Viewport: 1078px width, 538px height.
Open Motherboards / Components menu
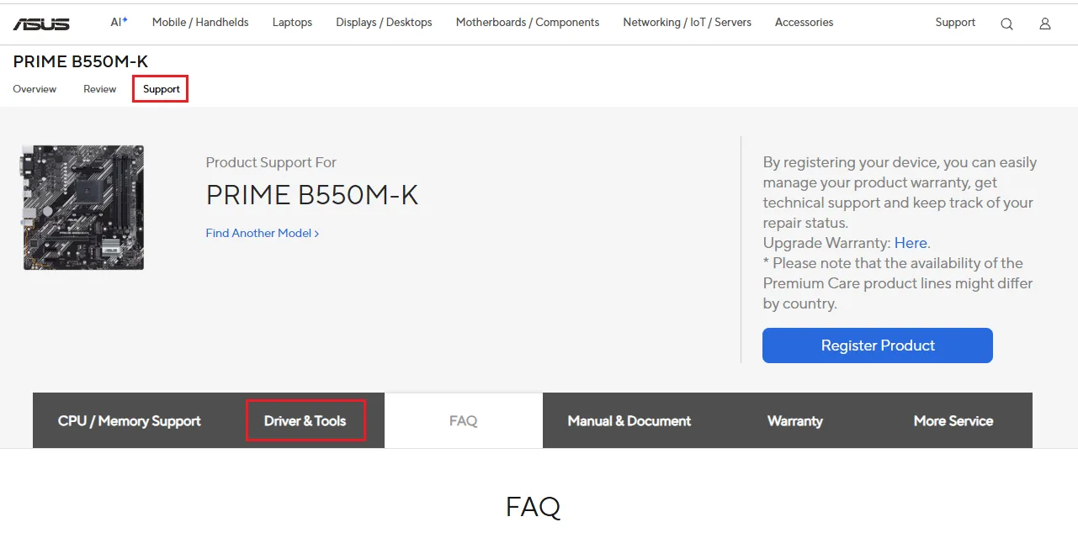[x=528, y=22]
